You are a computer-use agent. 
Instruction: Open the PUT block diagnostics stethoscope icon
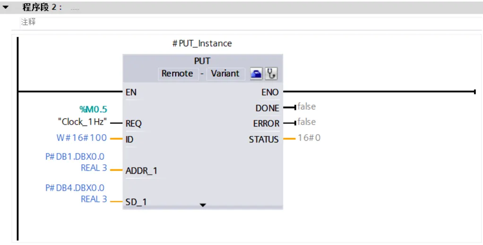271,74
